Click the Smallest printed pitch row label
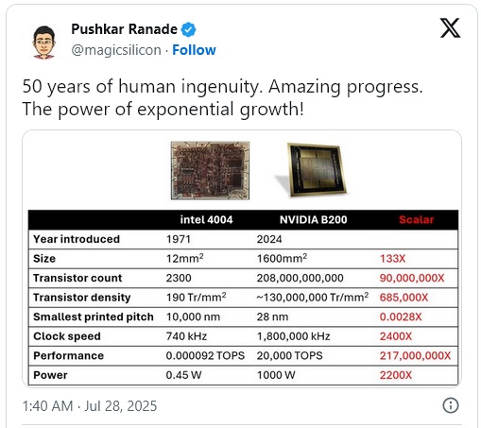 coord(94,317)
